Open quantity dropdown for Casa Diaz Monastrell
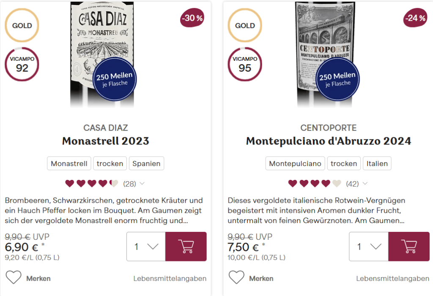Viewport: 433px width, 296px height. click(x=146, y=247)
